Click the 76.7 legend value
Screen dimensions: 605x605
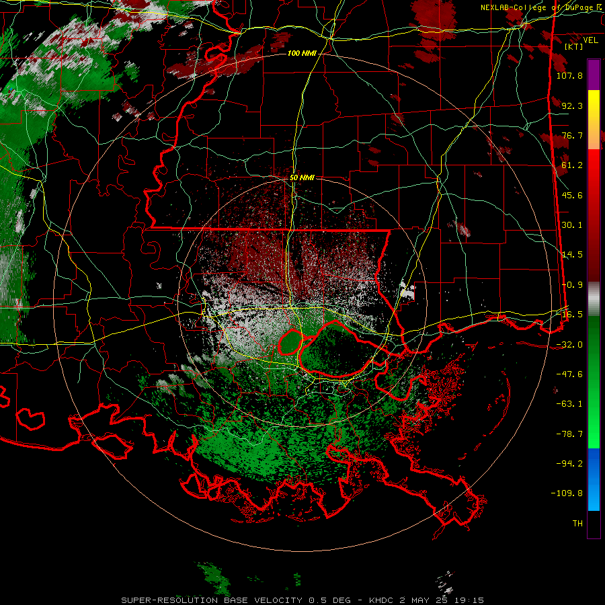pos(572,135)
